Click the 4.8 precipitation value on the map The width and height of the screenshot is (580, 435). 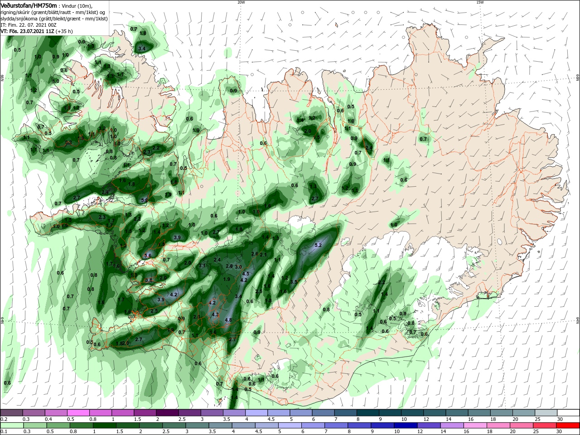pyautogui.click(x=228, y=320)
